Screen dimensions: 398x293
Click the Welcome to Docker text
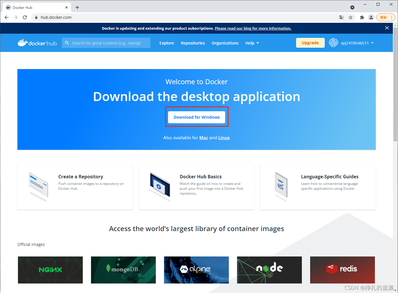click(x=197, y=82)
